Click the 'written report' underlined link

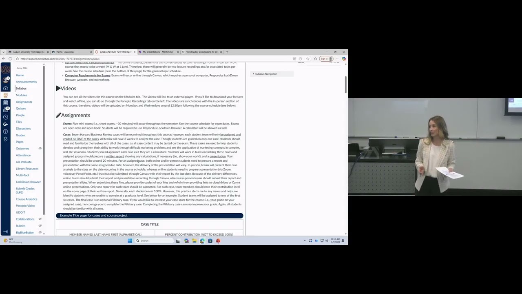click(115, 156)
